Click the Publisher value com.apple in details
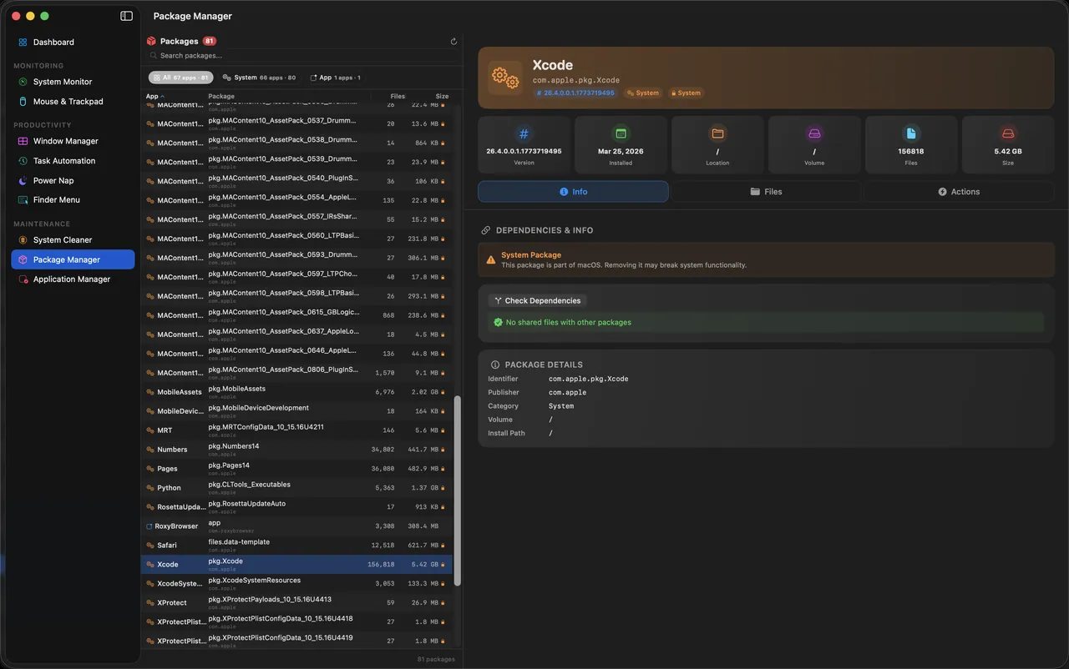This screenshot has width=1069, height=669. pos(567,392)
